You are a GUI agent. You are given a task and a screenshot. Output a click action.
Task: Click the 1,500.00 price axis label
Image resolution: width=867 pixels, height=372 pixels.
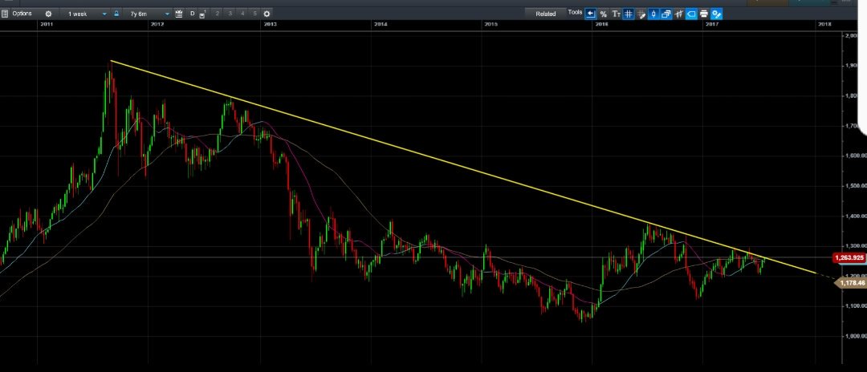[x=856, y=186]
